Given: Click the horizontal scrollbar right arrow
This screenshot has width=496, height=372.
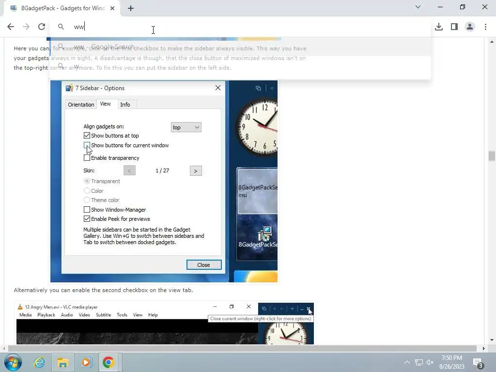Looking at the screenshot, I should click(x=484, y=348).
